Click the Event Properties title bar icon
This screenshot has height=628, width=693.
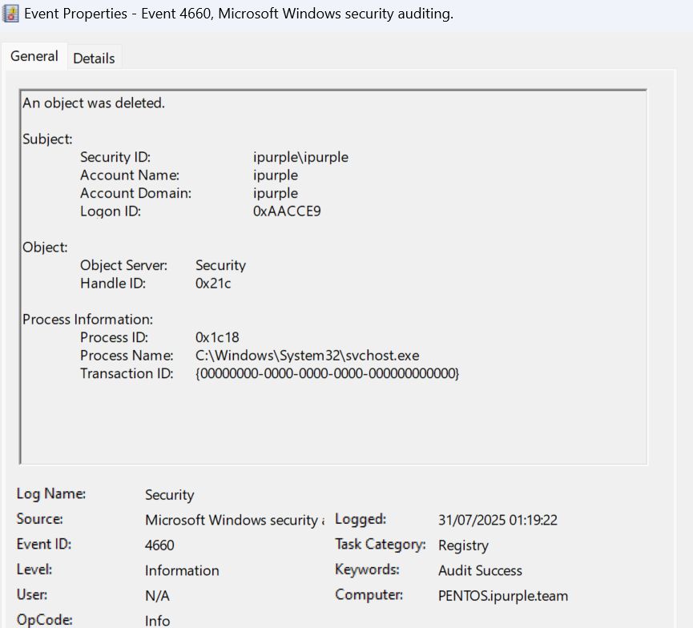(11, 14)
